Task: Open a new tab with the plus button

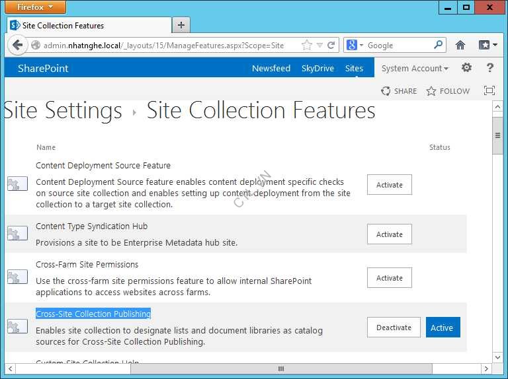Action: [181, 25]
